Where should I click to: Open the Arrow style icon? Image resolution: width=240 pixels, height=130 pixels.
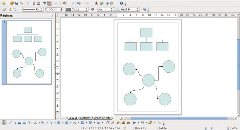tap(15, 9)
